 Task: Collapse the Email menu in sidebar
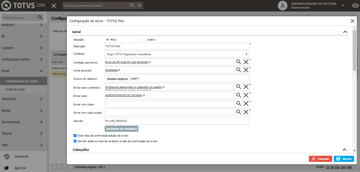(41, 71)
